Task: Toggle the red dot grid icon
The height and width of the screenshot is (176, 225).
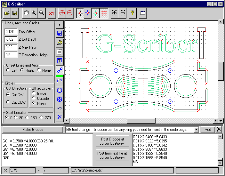Action: coord(104,13)
